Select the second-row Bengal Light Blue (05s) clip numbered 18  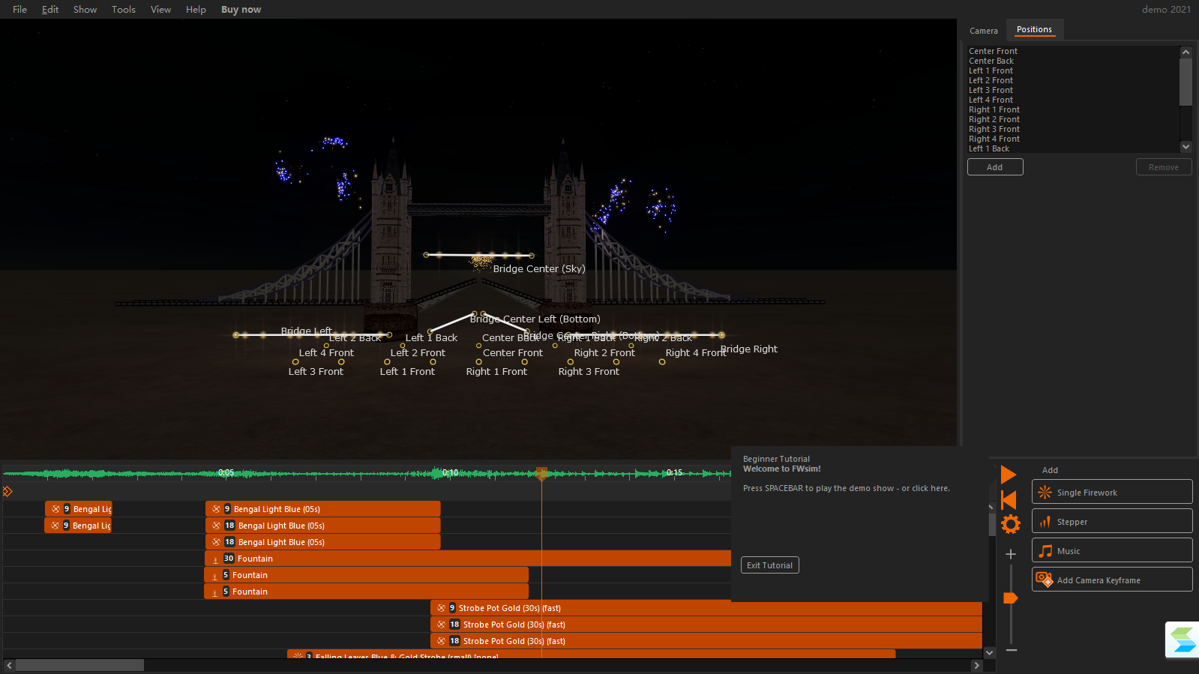click(x=323, y=526)
